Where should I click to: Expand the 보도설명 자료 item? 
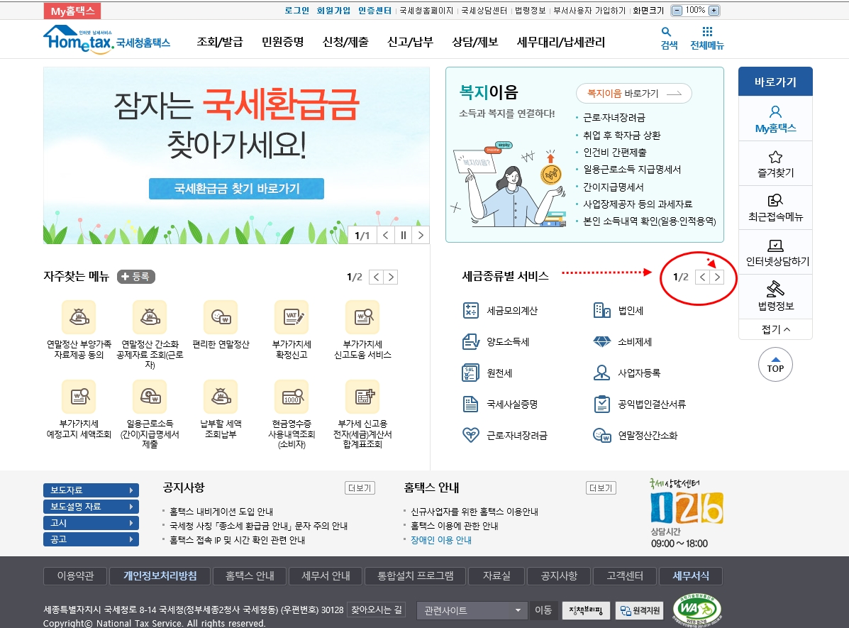91,507
